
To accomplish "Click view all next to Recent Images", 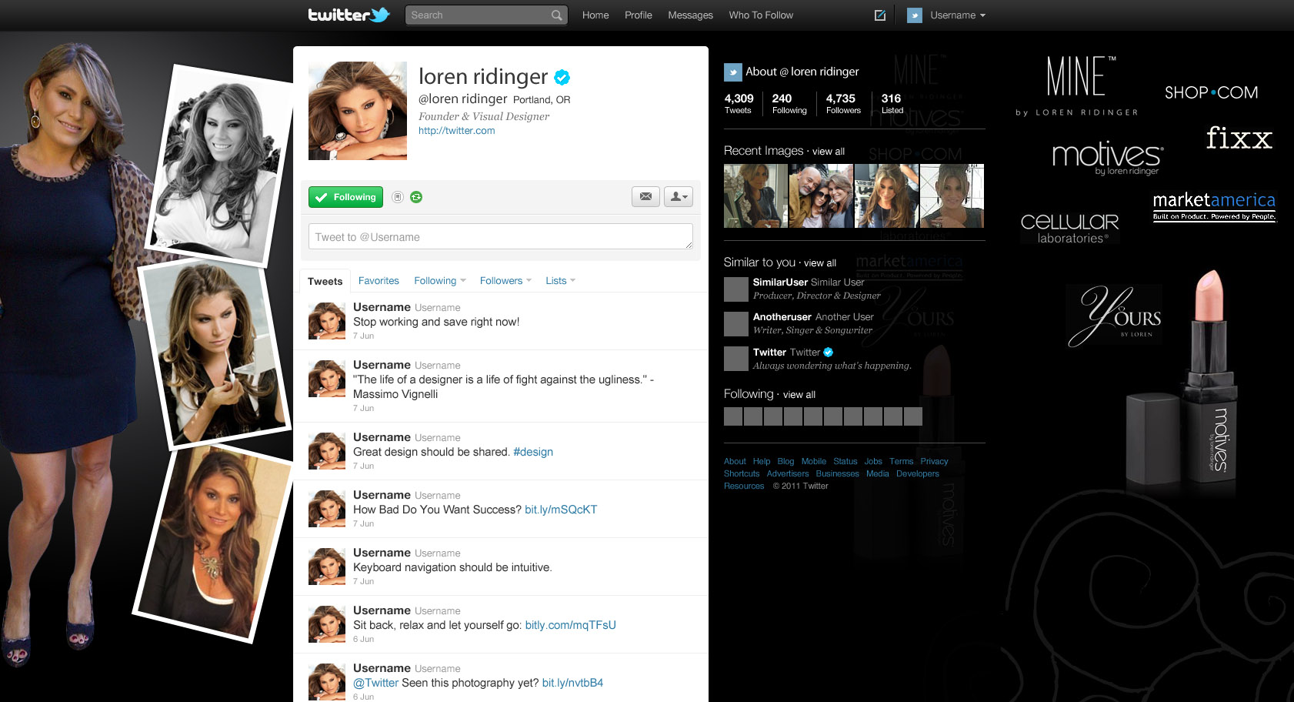I will (x=829, y=152).
